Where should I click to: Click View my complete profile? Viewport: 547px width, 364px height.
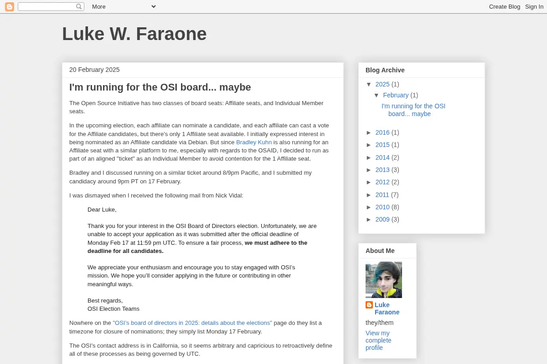coord(378,340)
